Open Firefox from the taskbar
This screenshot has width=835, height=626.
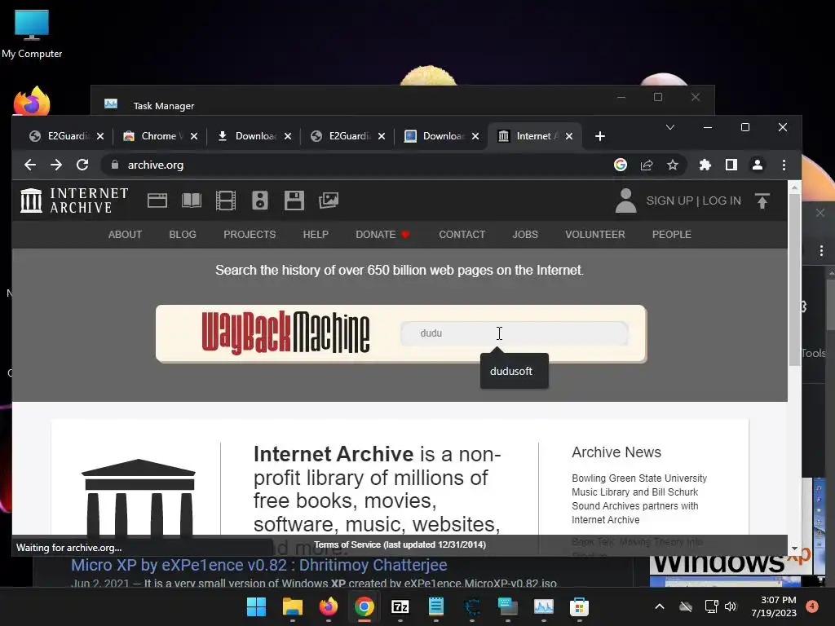tap(328, 606)
